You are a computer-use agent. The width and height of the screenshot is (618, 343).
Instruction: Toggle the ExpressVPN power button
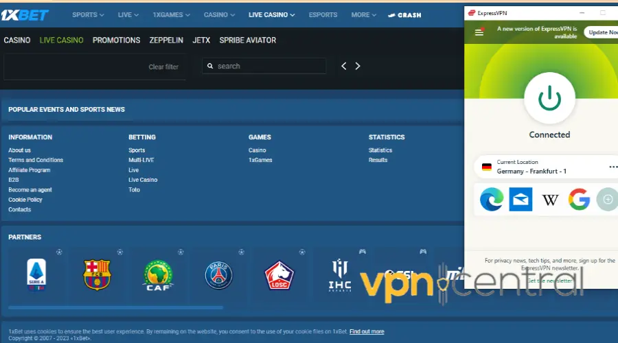pyautogui.click(x=549, y=98)
